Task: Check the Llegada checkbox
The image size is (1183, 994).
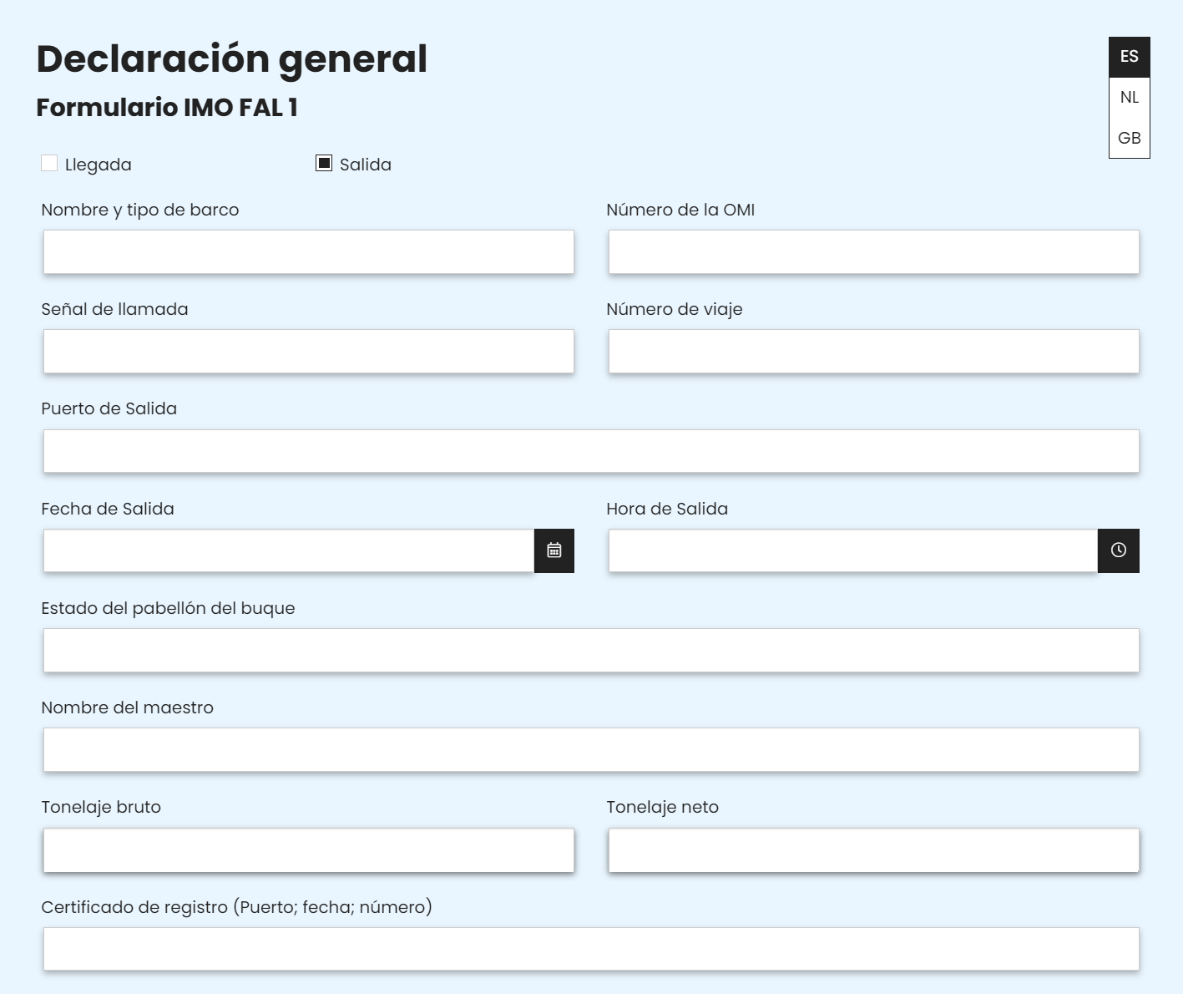Action: 49,164
